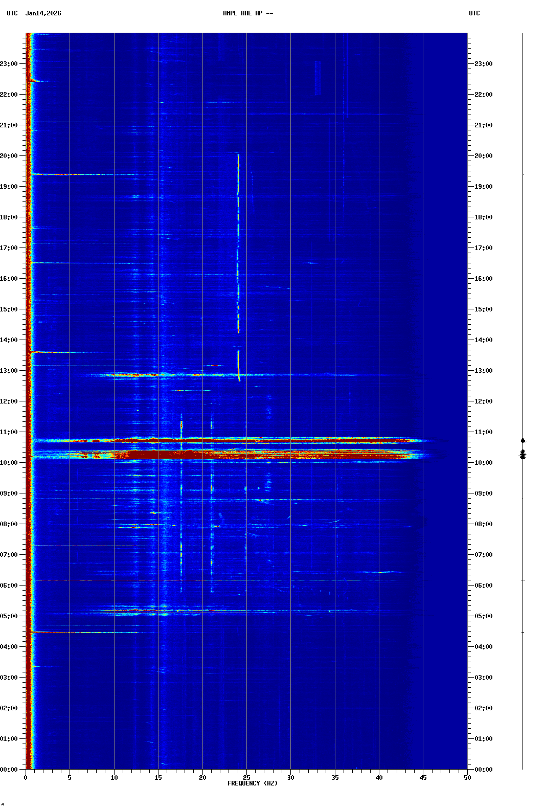Click the AMPL HHE HP title text
This screenshot has height=810, width=545.
point(247,13)
